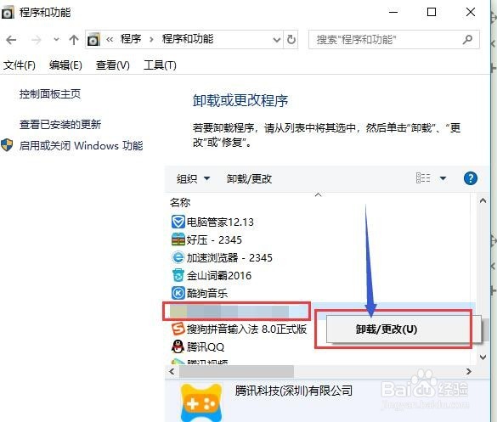Minimize the 程序和功能 window
This screenshot has width=497, height=422.
[393, 13]
